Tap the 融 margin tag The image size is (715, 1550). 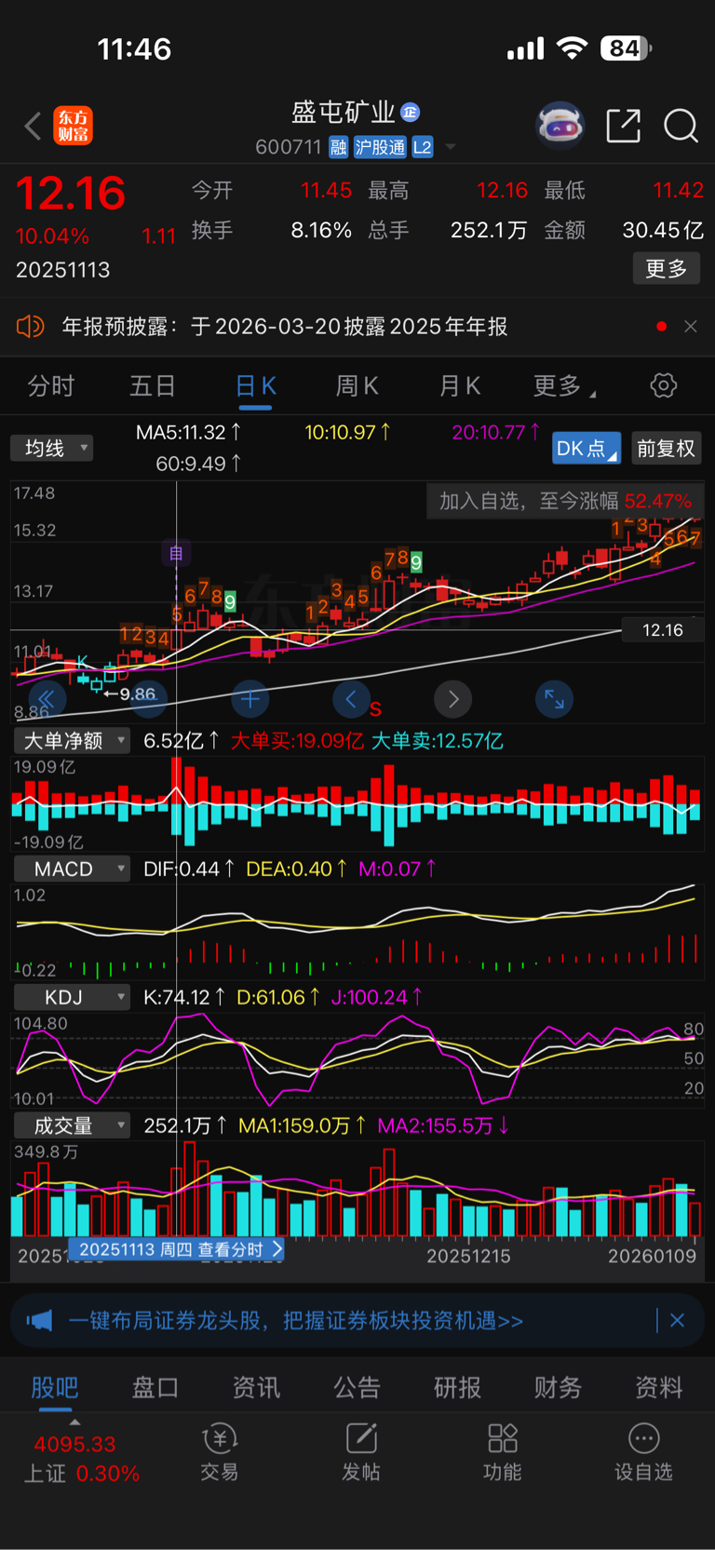click(338, 147)
